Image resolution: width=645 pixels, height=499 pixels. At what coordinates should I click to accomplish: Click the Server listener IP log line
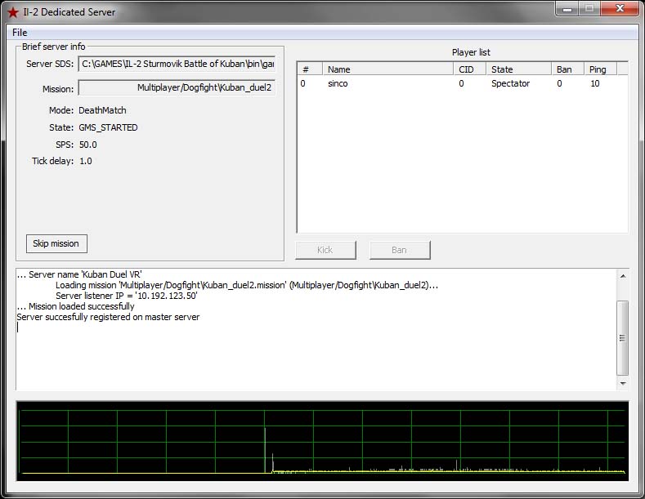(x=127, y=296)
